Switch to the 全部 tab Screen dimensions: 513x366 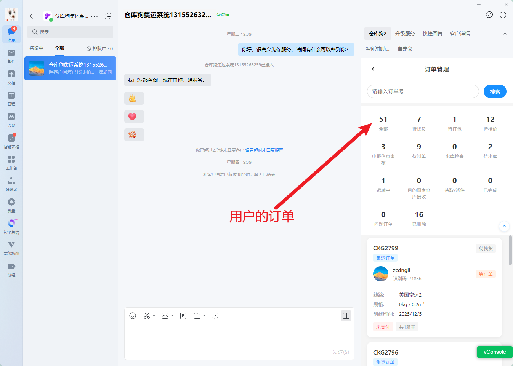pyautogui.click(x=59, y=48)
